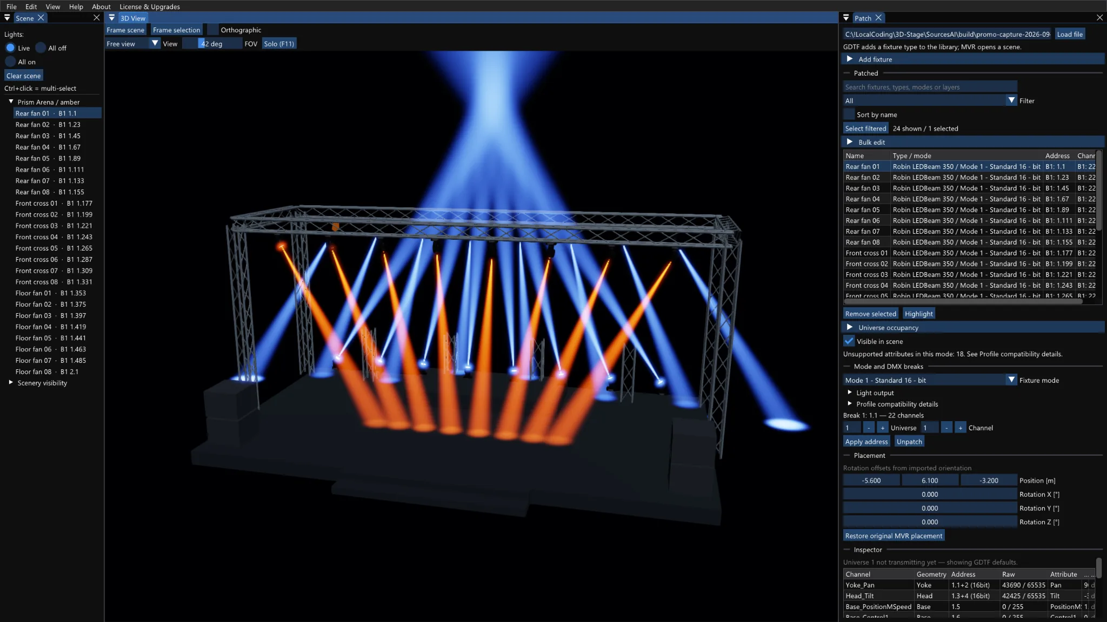This screenshot has height=622, width=1107.
Task: Expand the Light output section
Action: (850, 393)
